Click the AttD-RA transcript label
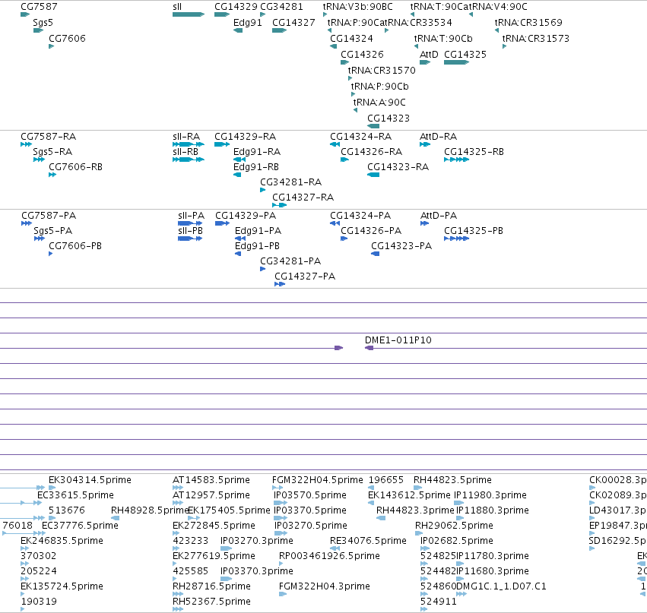Image resolution: width=647 pixels, height=613 pixels. [x=438, y=137]
